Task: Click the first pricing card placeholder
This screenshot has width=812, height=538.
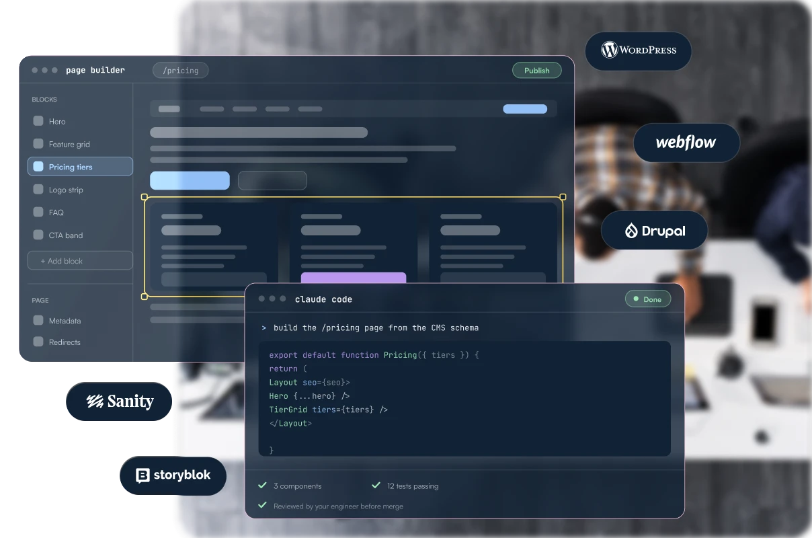Action: (214, 247)
